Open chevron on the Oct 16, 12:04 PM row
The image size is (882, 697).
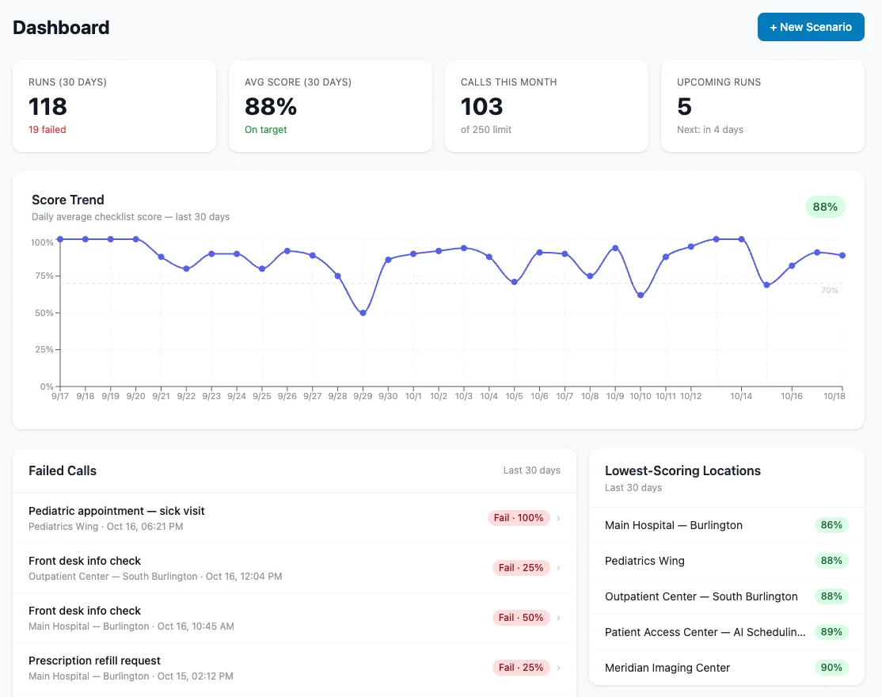pyautogui.click(x=558, y=568)
